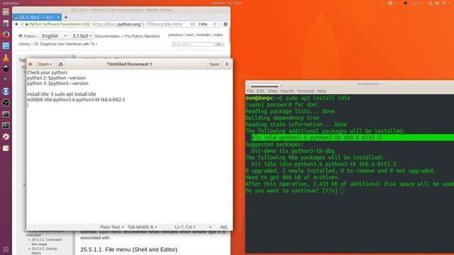The width and height of the screenshot is (454, 255).
Task: Open Firefox hamburger menu
Action: [226, 24]
